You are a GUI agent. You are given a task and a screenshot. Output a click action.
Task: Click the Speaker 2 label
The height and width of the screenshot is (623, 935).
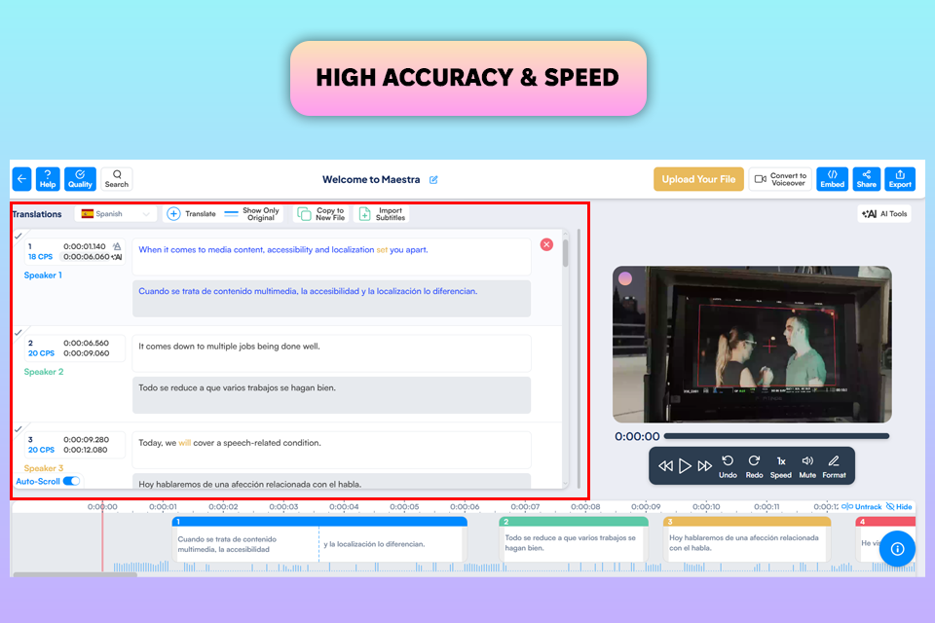pyautogui.click(x=44, y=372)
